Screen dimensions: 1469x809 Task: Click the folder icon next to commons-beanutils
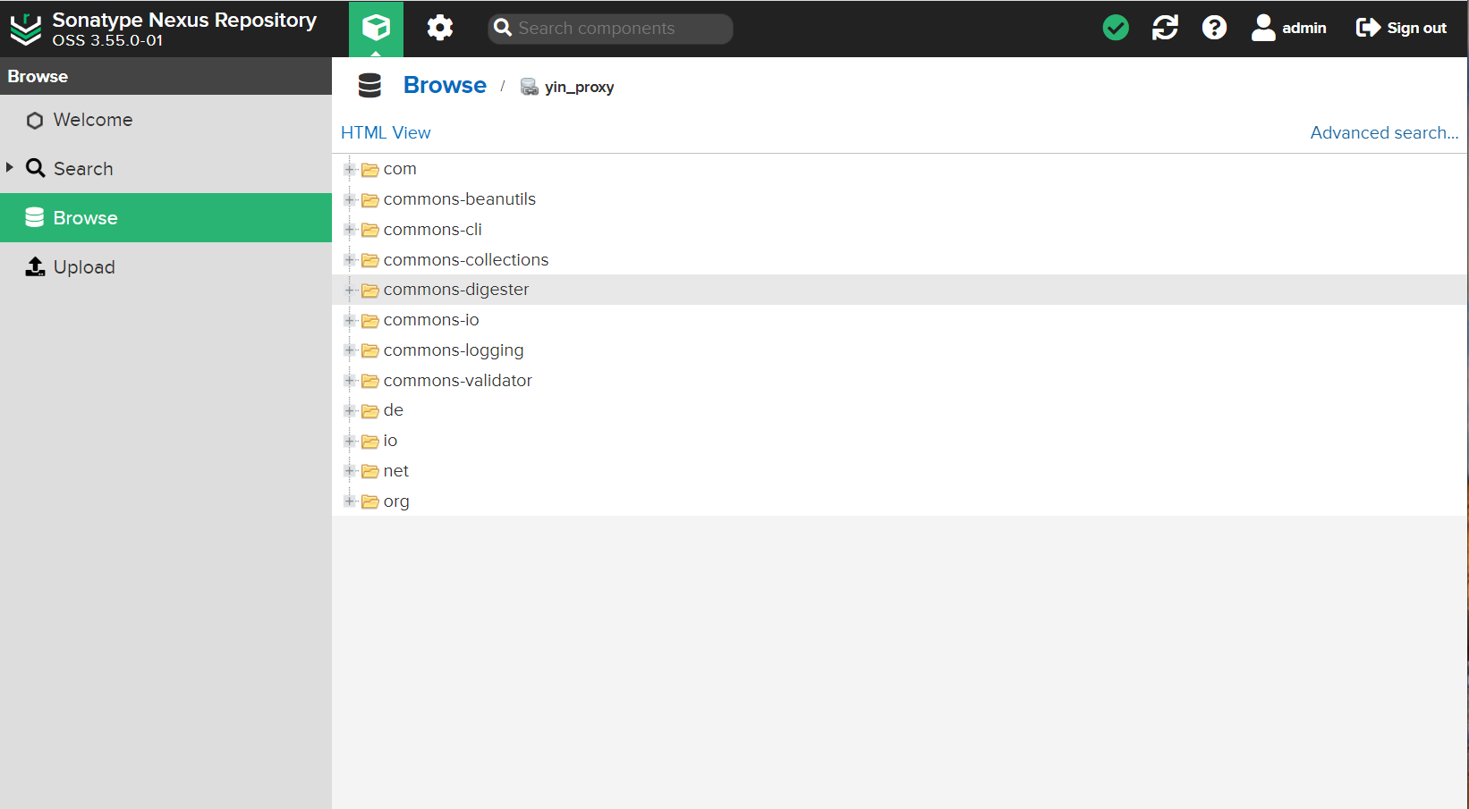coord(369,200)
